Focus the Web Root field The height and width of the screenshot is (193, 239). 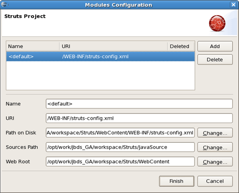tap(120, 162)
